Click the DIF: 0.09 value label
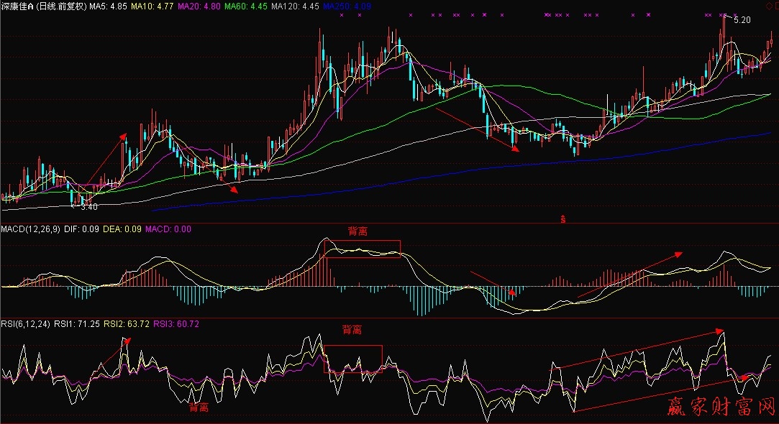Screen dimensions: 779x424 point(81,229)
